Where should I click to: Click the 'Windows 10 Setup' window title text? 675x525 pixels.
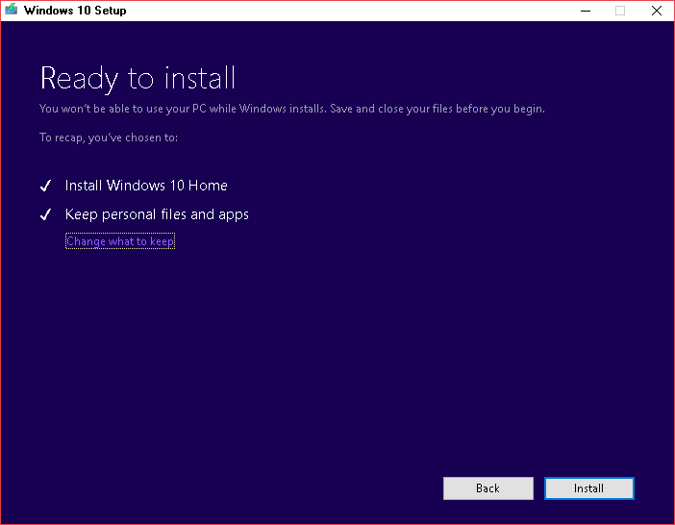click(x=75, y=11)
